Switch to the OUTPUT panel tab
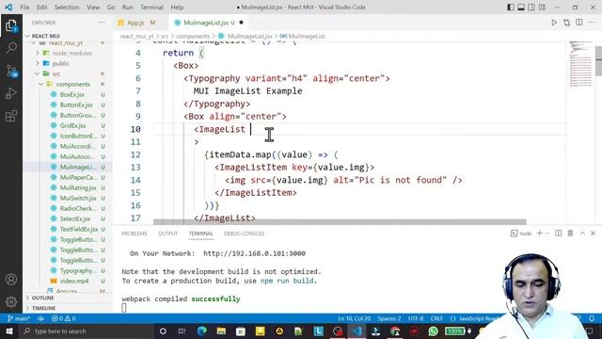 (167, 234)
